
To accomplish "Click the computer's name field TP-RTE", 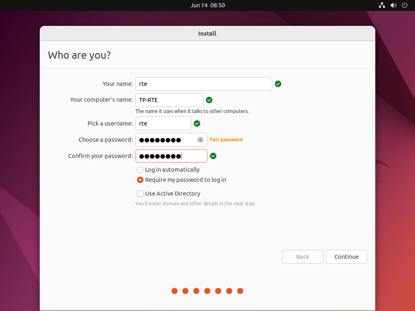I will (169, 100).
